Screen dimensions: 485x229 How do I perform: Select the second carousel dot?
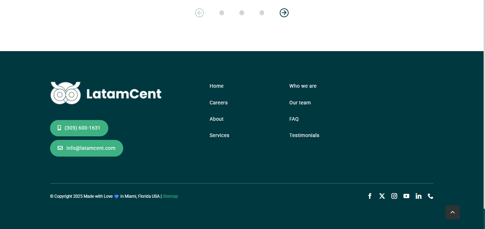coord(242,13)
